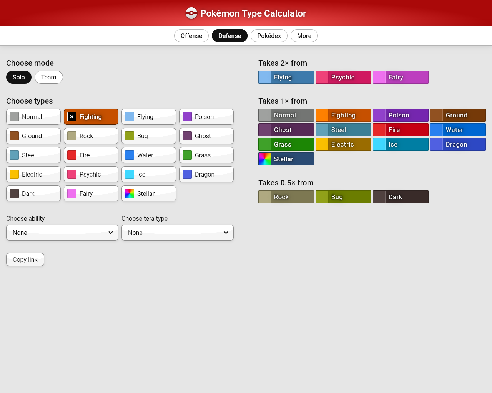
Task: Click the Normal badge under Takes 1×
Action: click(x=286, y=115)
